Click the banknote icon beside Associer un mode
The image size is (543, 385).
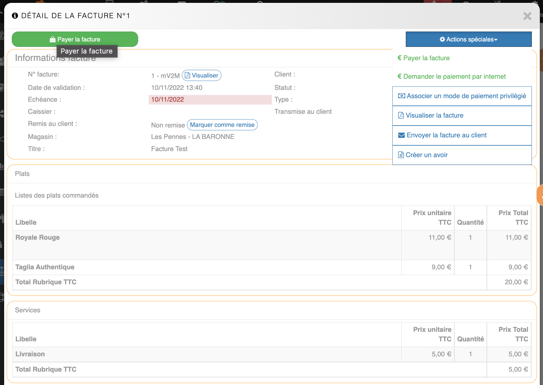pyautogui.click(x=402, y=96)
